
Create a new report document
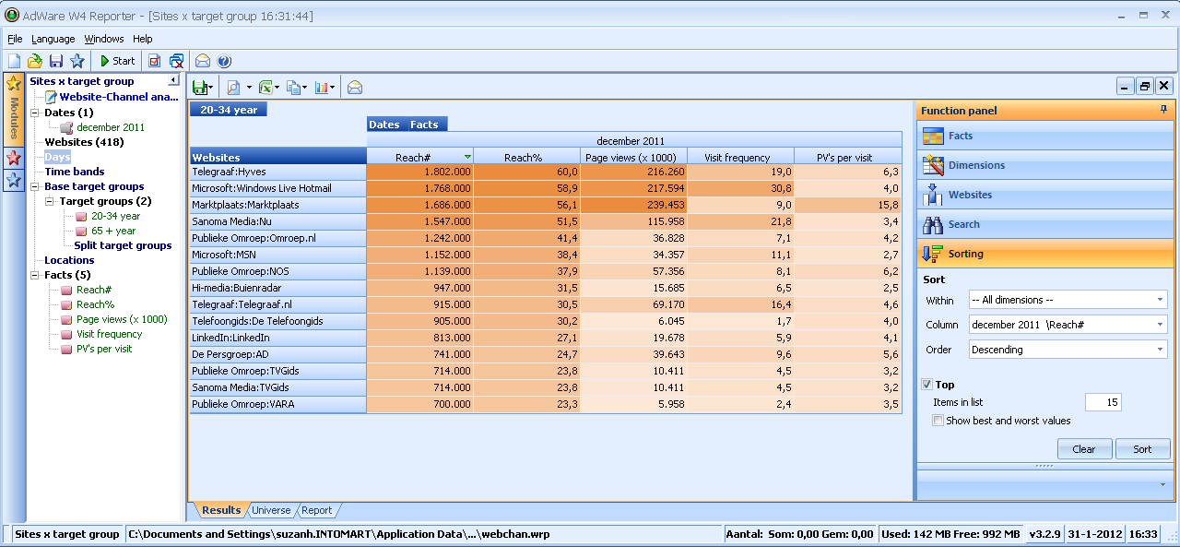[15, 61]
